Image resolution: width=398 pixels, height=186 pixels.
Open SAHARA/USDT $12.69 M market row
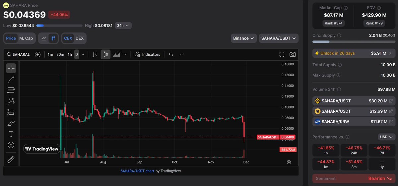(x=354, y=111)
